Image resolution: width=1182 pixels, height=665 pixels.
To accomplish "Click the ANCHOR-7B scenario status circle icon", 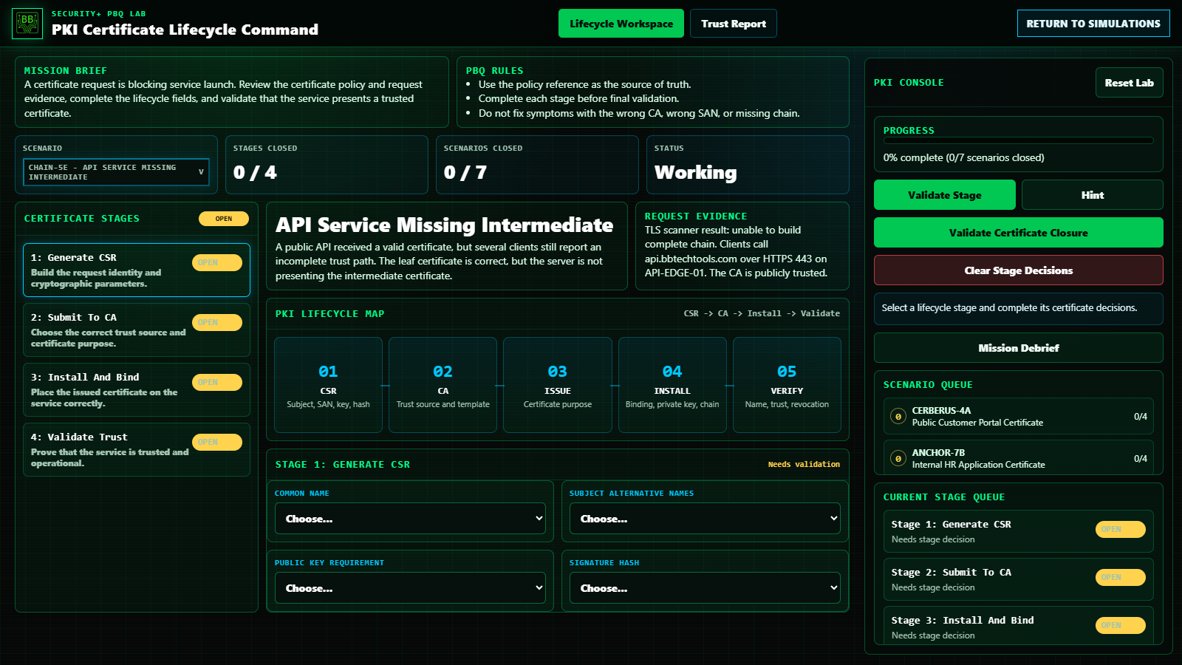I will pyautogui.click(x=898, y=459).
